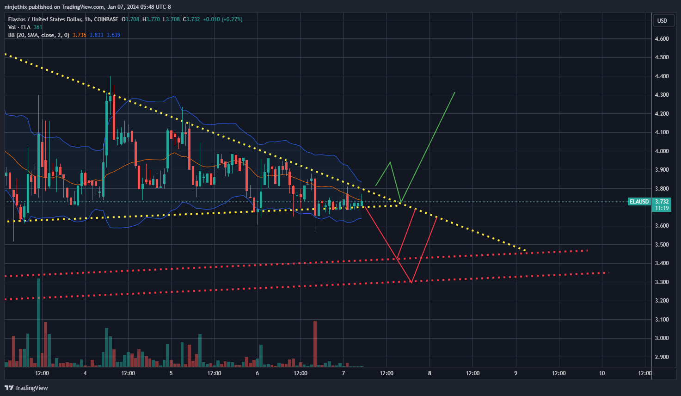Click the 3.400 price axis label
Viewport: 681px width, 396px height.
coord(662,263)
